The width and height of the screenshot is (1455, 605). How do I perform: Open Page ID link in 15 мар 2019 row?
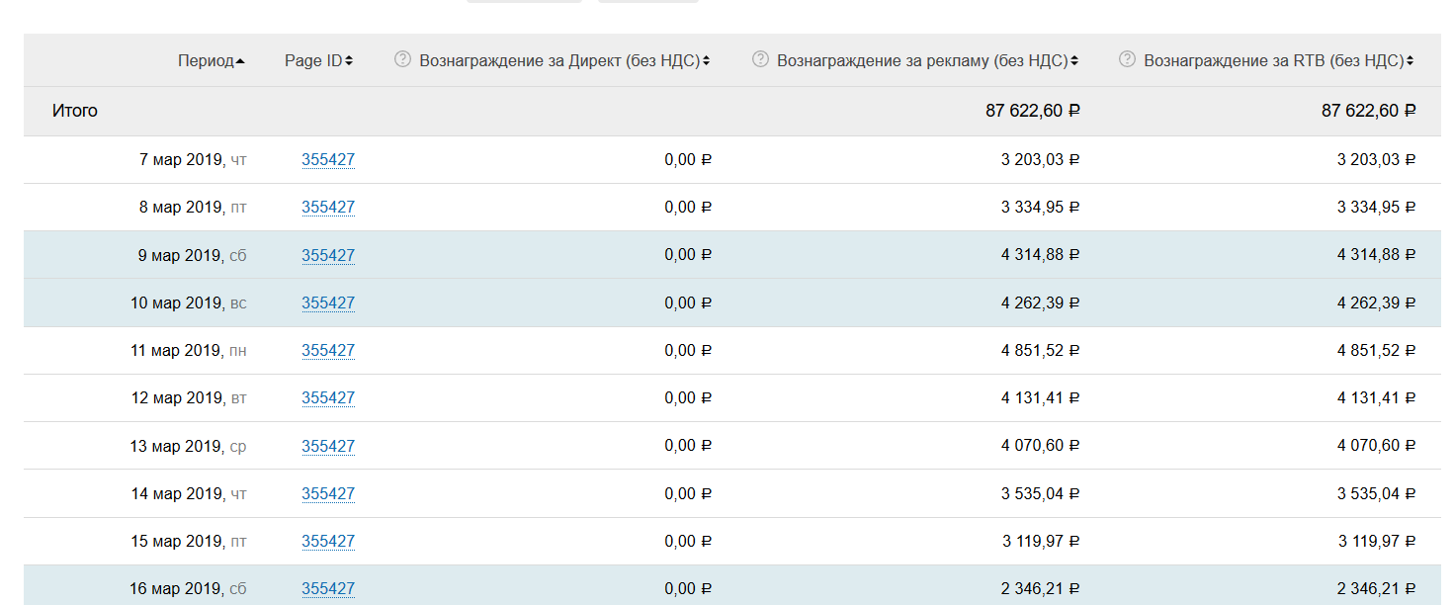328,541
